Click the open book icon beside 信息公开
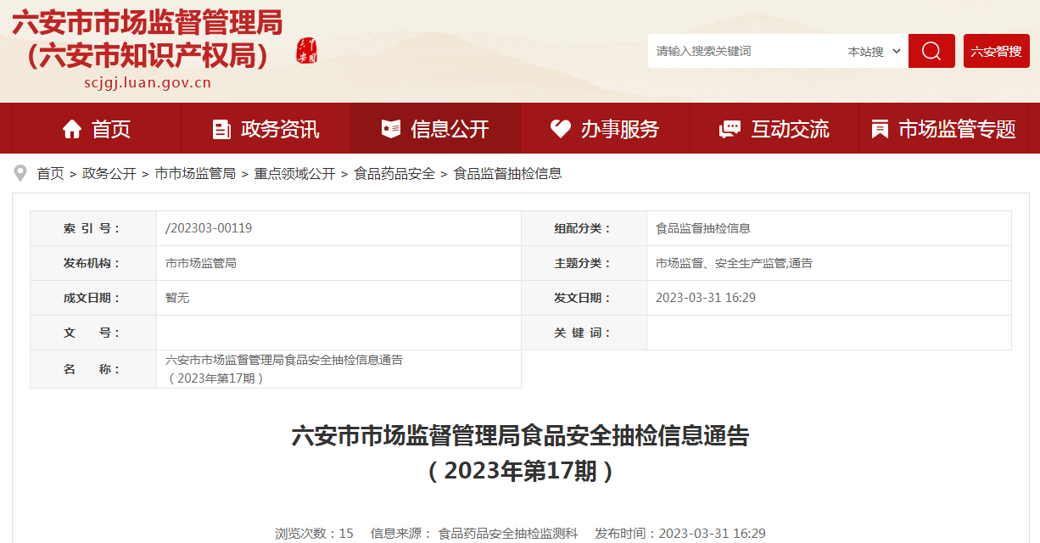 391,129
